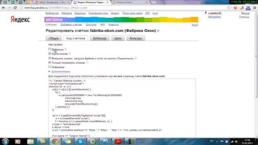Open the taskbar clock showing 17:56
Screen dimensions: 258x145
(247, 141)
